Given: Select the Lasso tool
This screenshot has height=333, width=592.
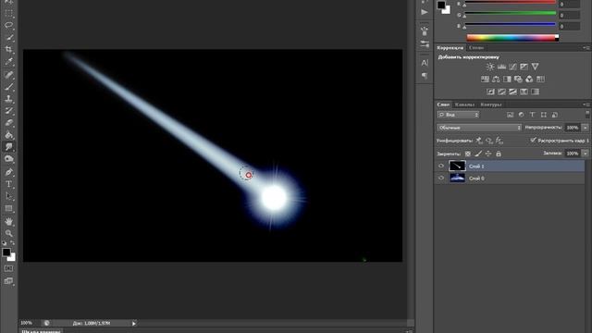Looking at the screenshot, I should click(x=8, y=25).
